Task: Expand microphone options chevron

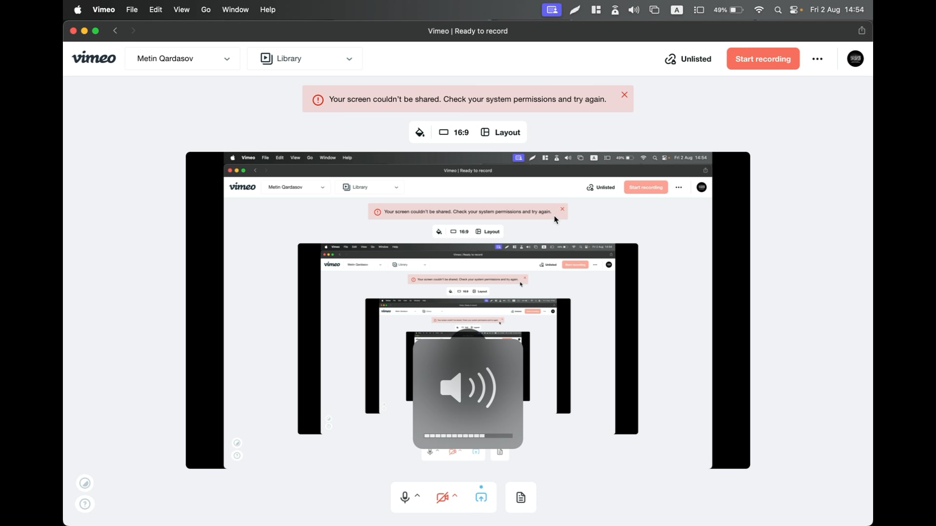Action: coord(418,495)
